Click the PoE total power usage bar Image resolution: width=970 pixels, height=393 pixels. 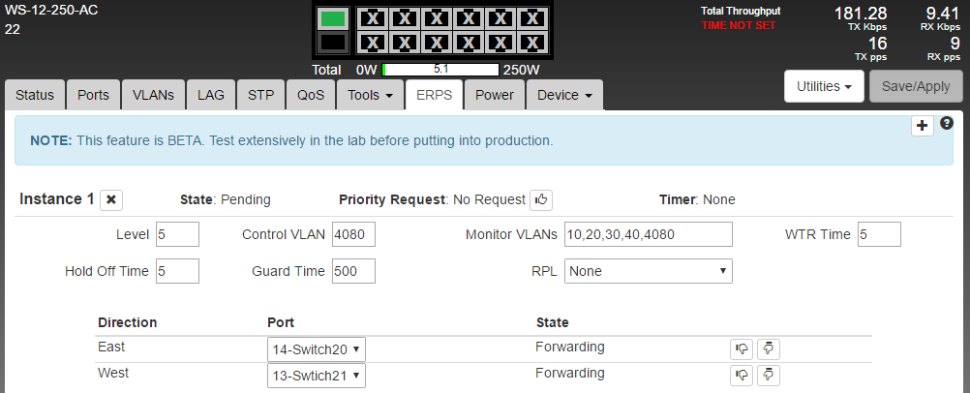coord(440,70)
